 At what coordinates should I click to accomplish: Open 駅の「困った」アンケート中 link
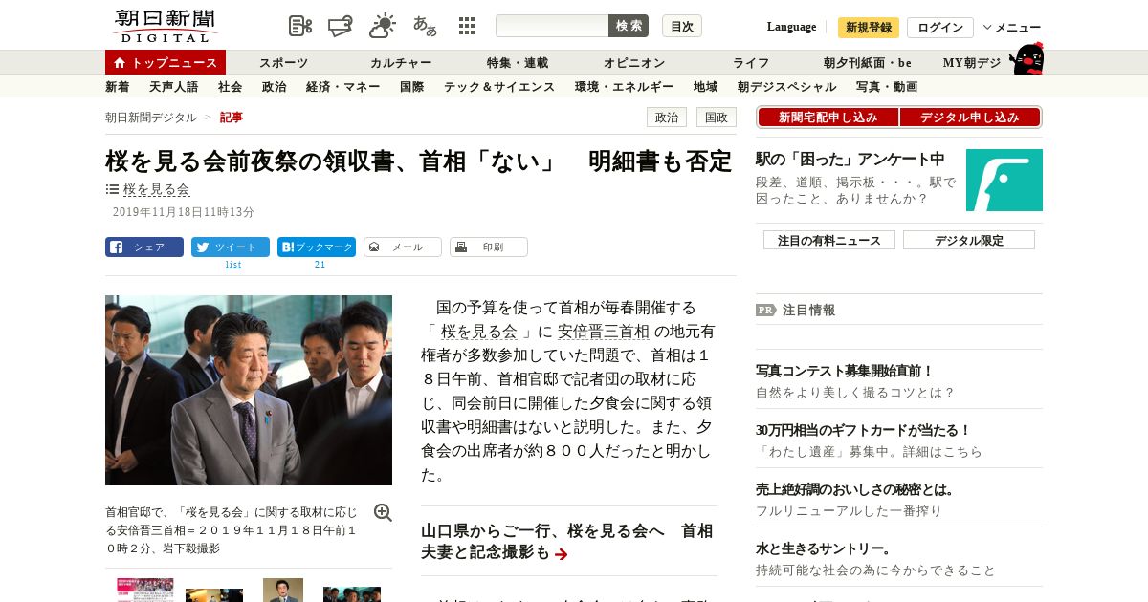coord(850,159)
